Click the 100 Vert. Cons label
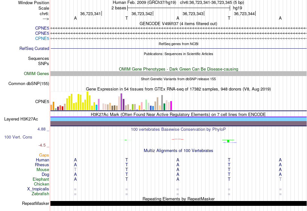The width and height of the screenshot is (307, 211). 18,137
